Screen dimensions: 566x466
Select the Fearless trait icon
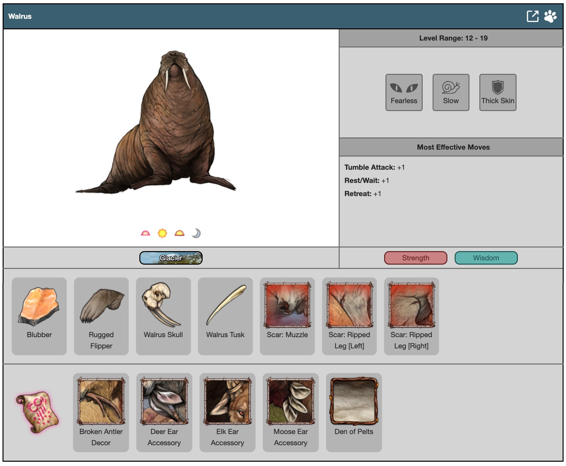click(404, 92)
